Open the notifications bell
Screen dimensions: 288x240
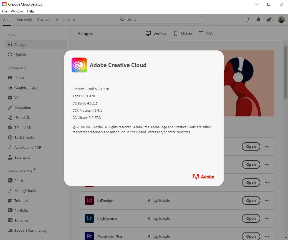coord(259,20)
